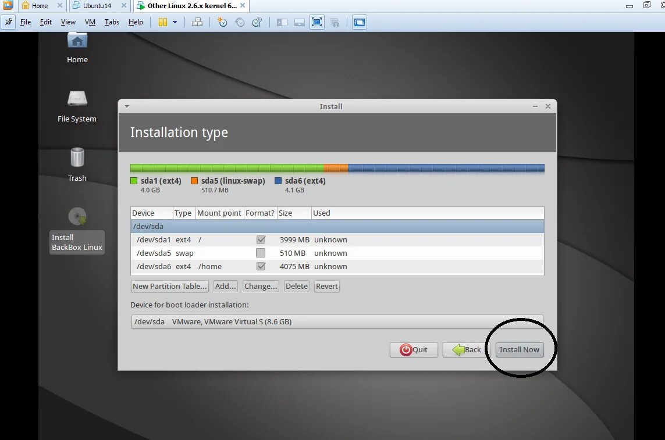Click the console view toolbar icon
Image resolution: width=665 pixels, height=440 pixels.
click(359, 22)
